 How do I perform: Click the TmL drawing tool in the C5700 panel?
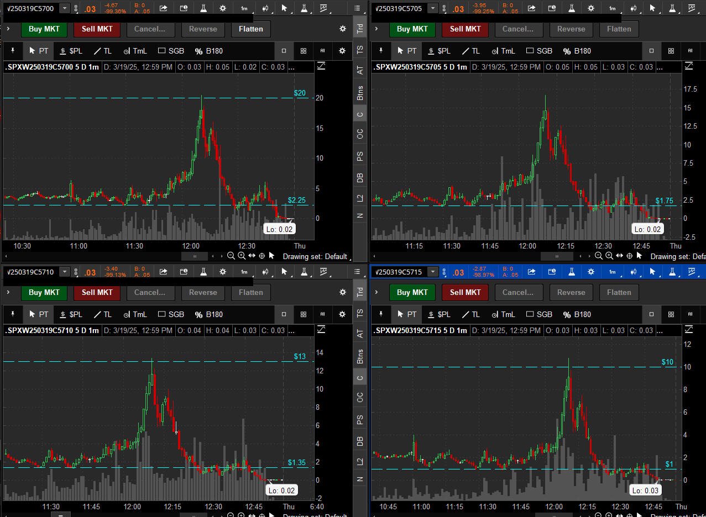pos(134,51)
